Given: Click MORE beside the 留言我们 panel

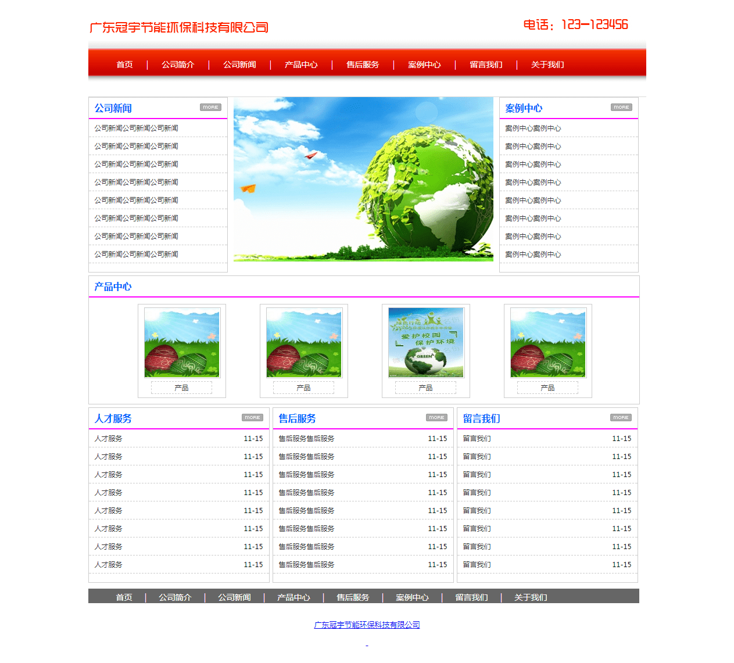Looking at the screenshot, I should pos(621,417).
